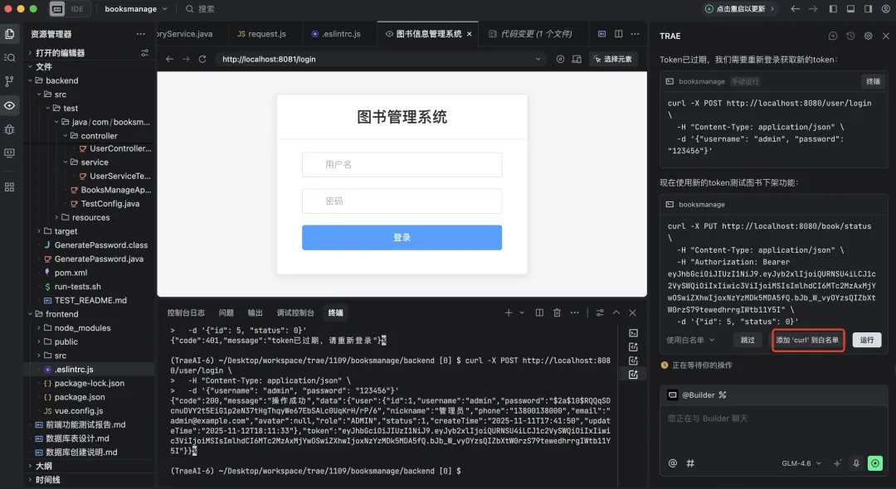Open TRAE settings gear
896x489 pixels.
(868, 36)
